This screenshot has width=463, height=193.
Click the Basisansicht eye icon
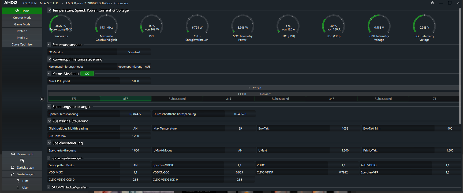(x=13, y=154)
